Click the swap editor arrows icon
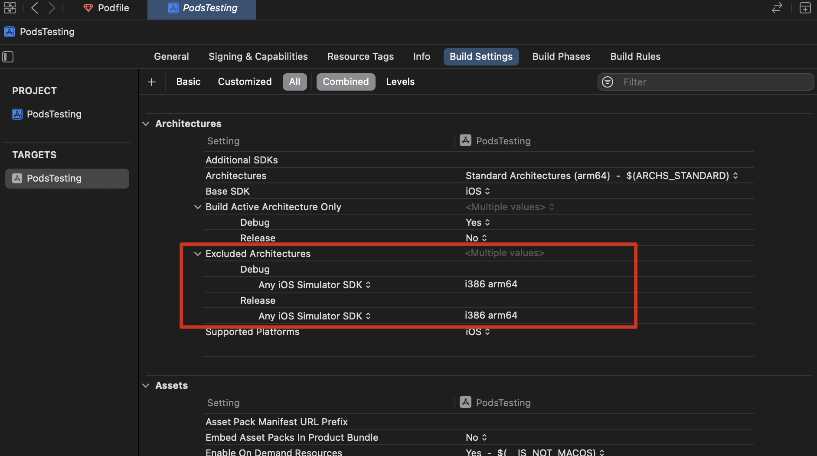Screen dimensions: 817x456 tap(777, 8)
